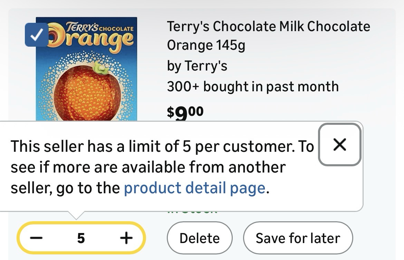Click the quantity value 5
The width and height of the screenshot is (404, 260).
(x=81, y=238)
